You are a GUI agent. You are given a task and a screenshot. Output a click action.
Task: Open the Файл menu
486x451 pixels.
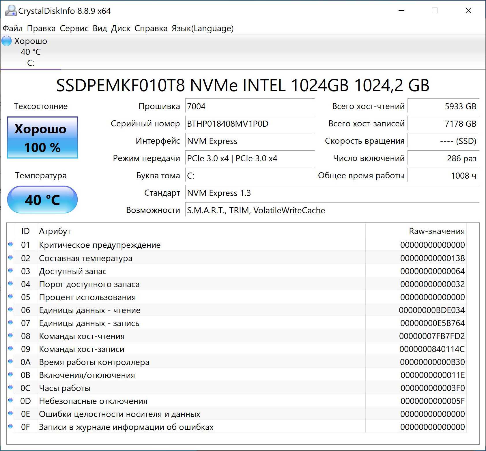click(13, 28)
